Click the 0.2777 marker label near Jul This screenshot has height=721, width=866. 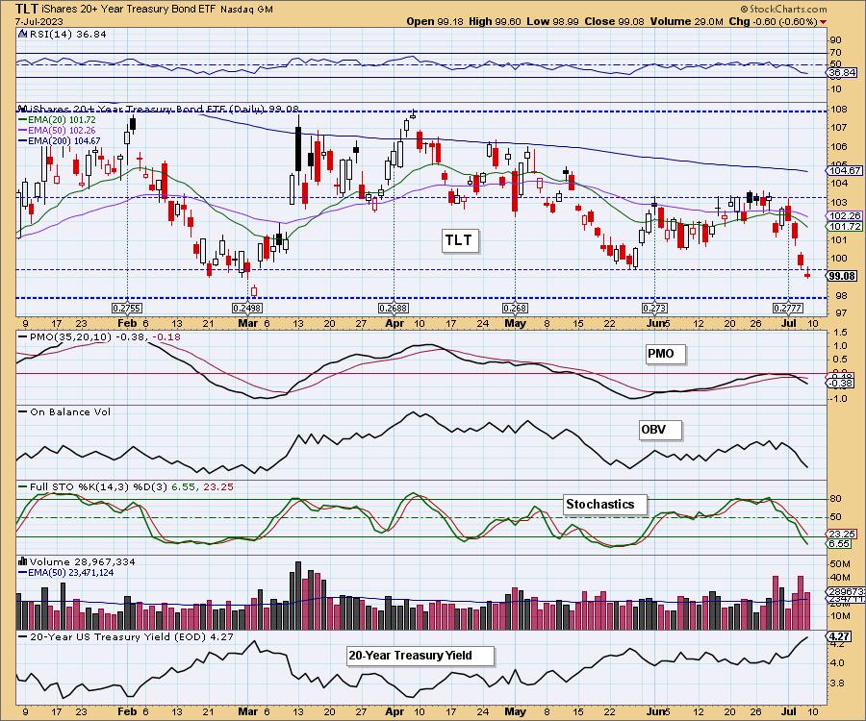click(787, 308)
